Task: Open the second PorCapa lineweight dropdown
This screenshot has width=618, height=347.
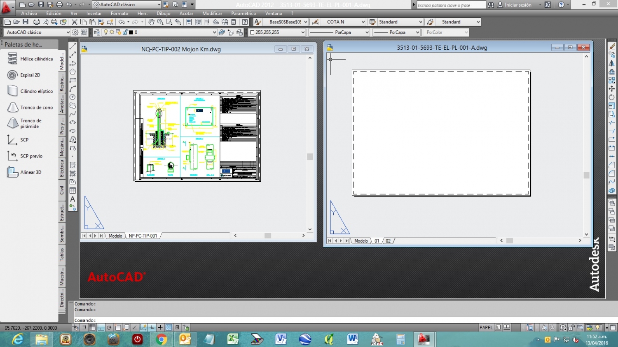Action: (397, 32)
